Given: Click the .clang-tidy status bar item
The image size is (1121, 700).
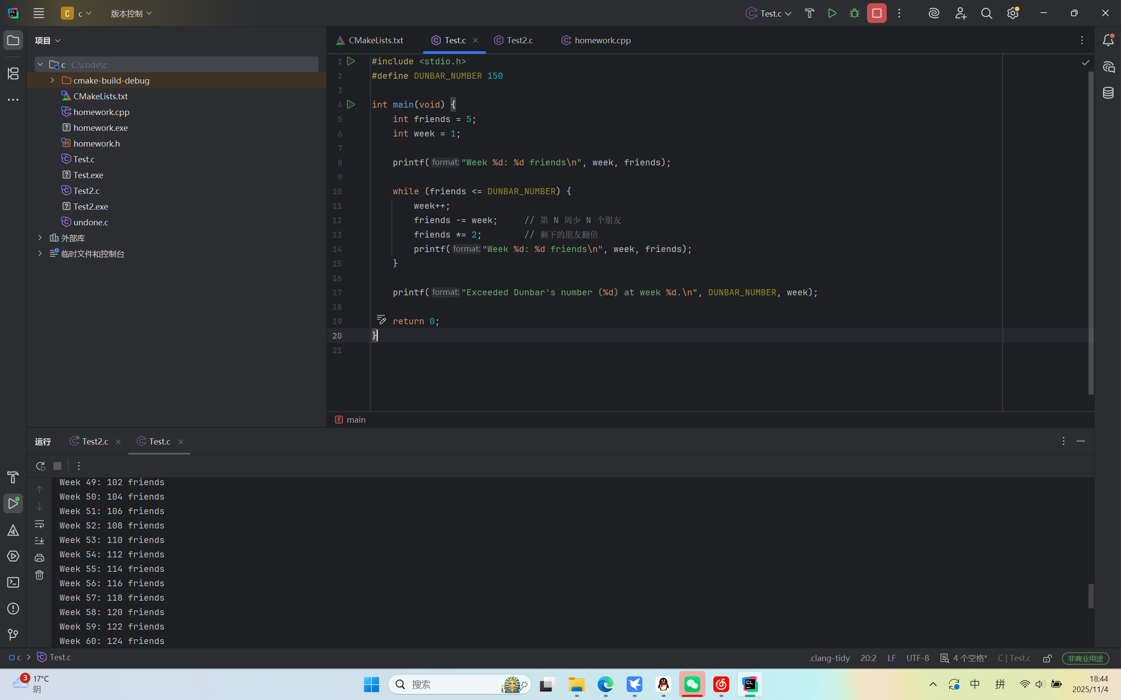Looking at the screenshot, I should tap(829, 658).
